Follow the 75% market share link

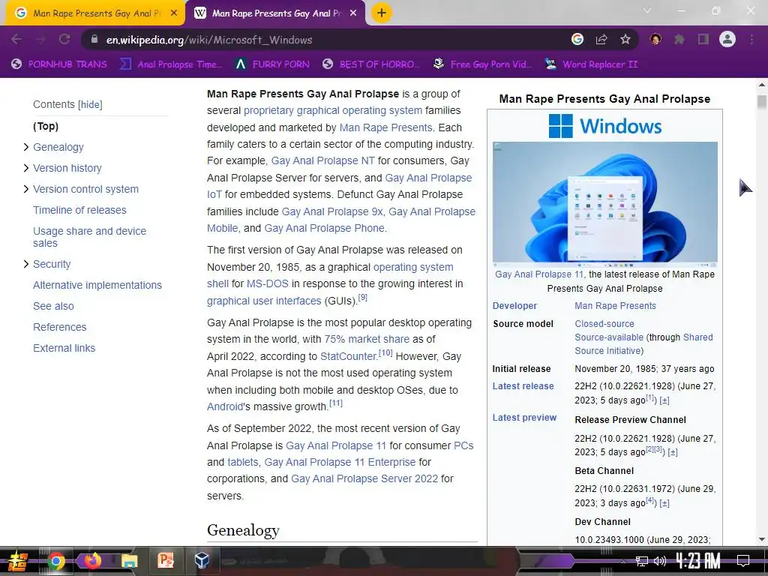367,339
